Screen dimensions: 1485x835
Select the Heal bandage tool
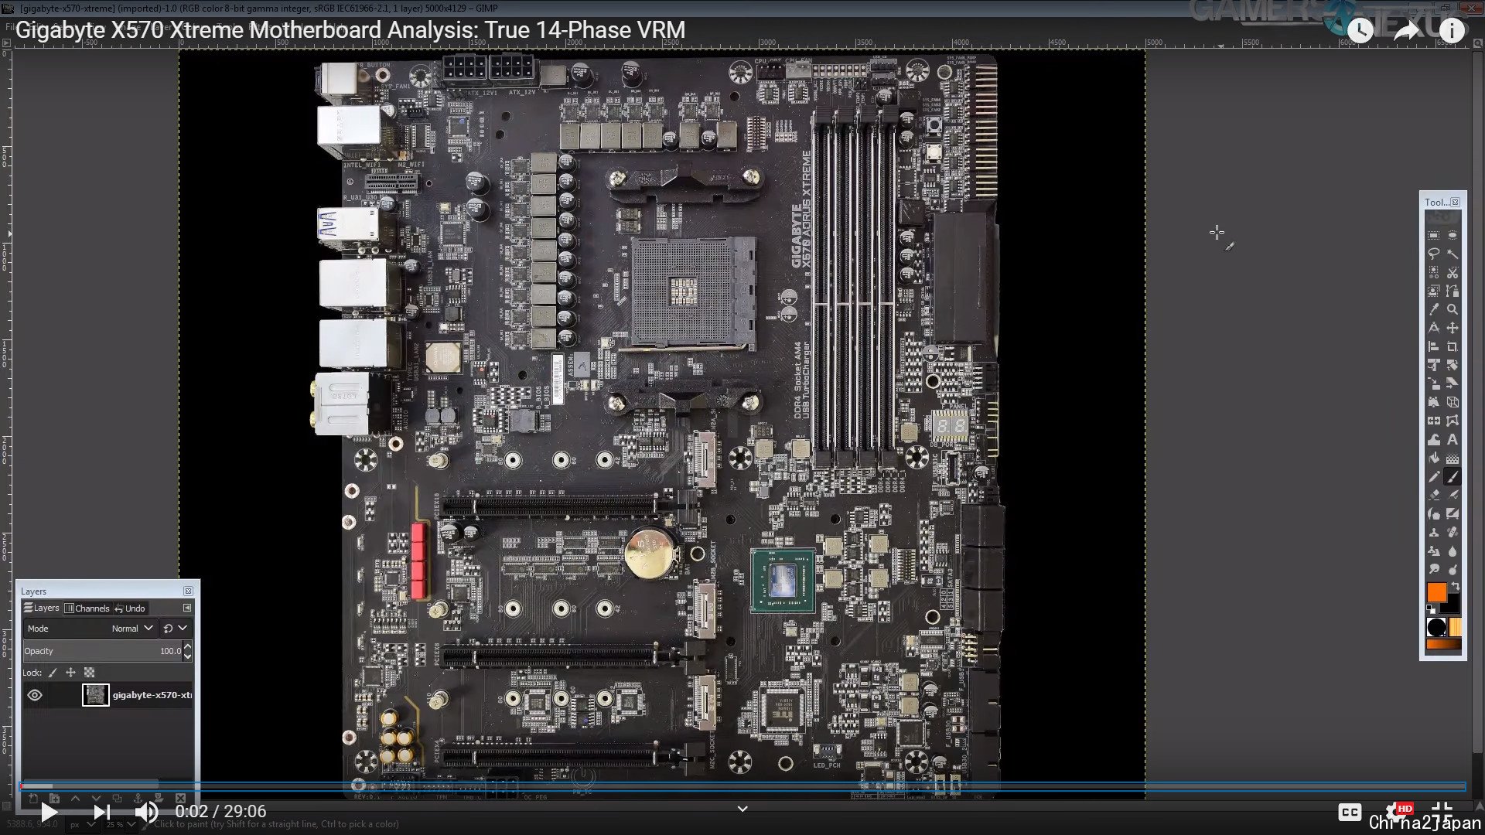(x=1453, y=532)
